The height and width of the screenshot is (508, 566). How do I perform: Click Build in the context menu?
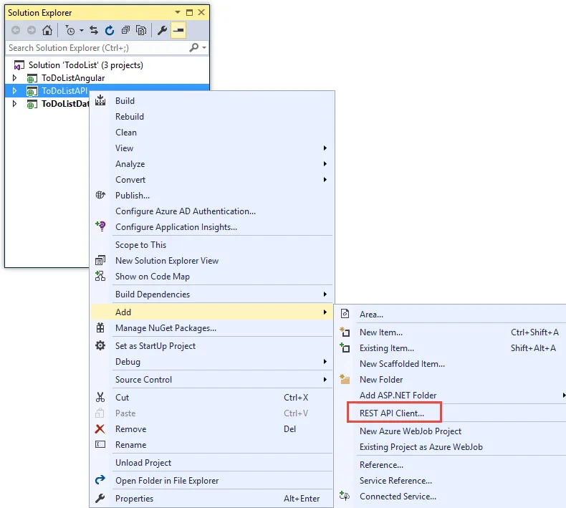coord(125,101)
